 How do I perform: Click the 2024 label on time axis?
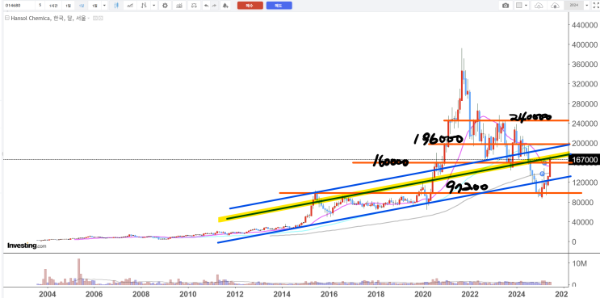tap(517, 293)
